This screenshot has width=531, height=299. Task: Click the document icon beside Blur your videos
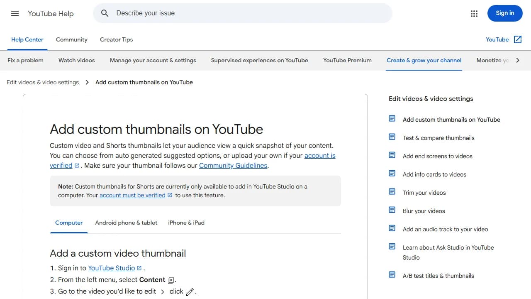tap(392, 210)
